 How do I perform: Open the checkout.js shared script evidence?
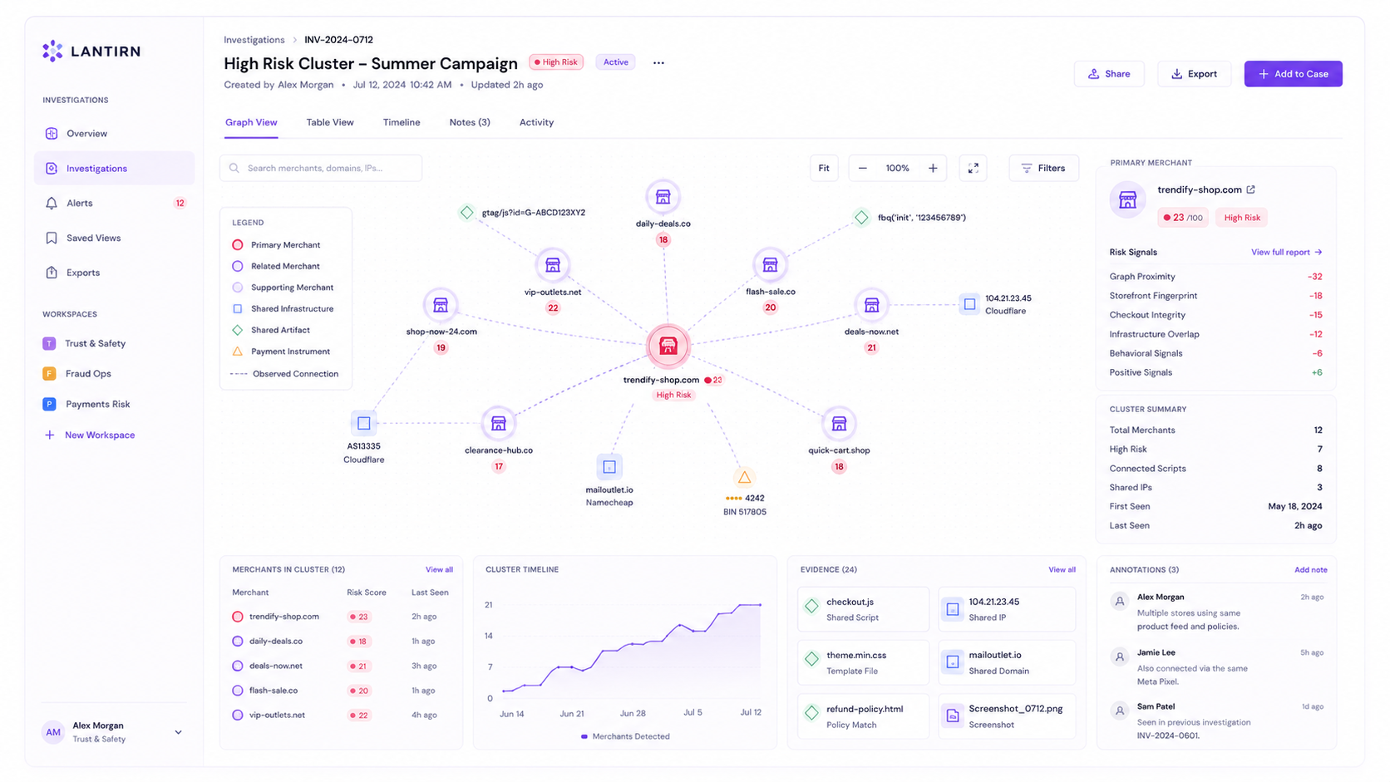tap(863, 609)
